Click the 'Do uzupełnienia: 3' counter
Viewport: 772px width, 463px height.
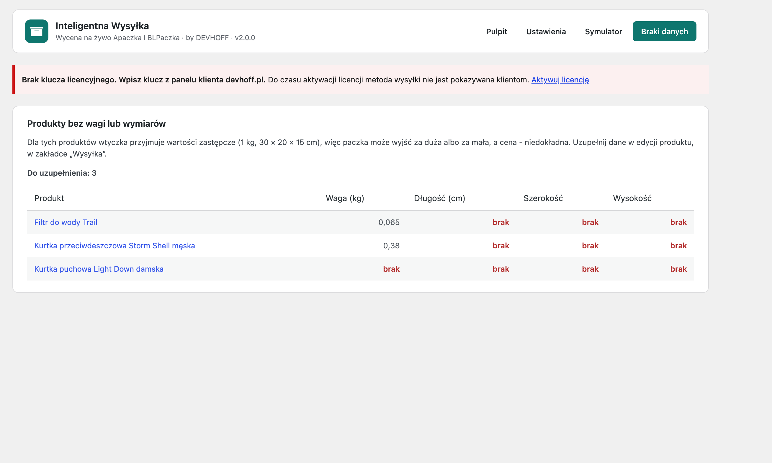tap(62, 173)
